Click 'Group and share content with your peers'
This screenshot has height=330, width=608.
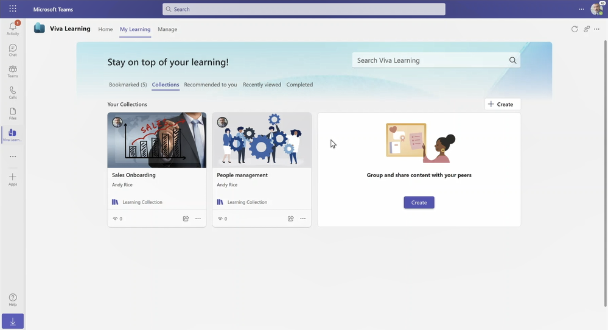point(419,175)
